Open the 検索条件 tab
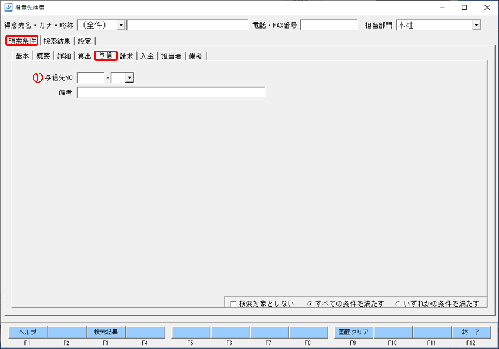 pos(22,41)
